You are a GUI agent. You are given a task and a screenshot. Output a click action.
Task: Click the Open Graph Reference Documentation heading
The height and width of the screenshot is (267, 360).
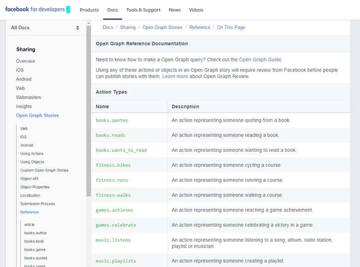pos(142,44)
